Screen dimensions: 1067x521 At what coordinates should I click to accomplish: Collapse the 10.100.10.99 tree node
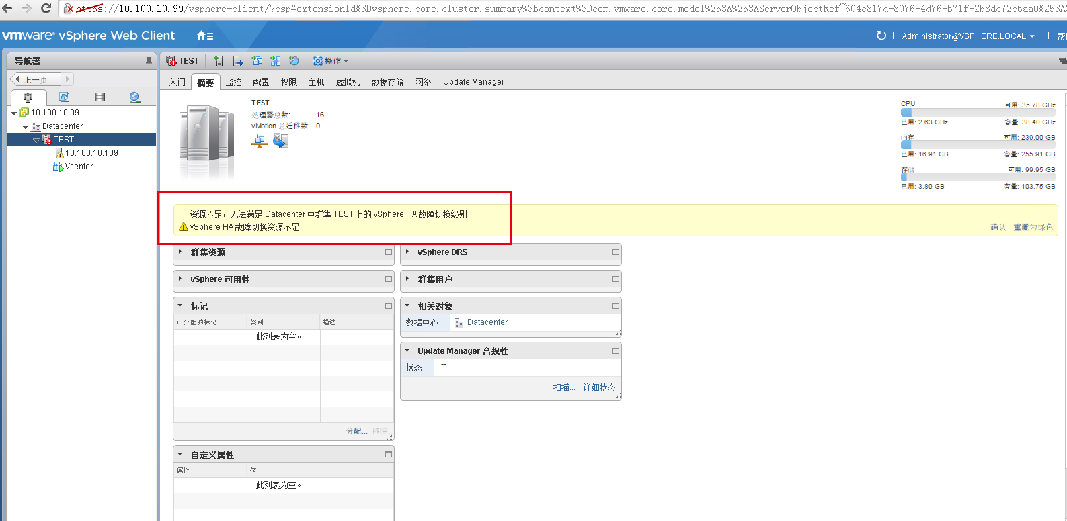pyautogui.click(x=13, y=113)
